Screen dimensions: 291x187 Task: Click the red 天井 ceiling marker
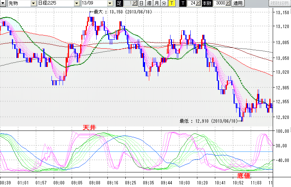[x=89, y=128]
